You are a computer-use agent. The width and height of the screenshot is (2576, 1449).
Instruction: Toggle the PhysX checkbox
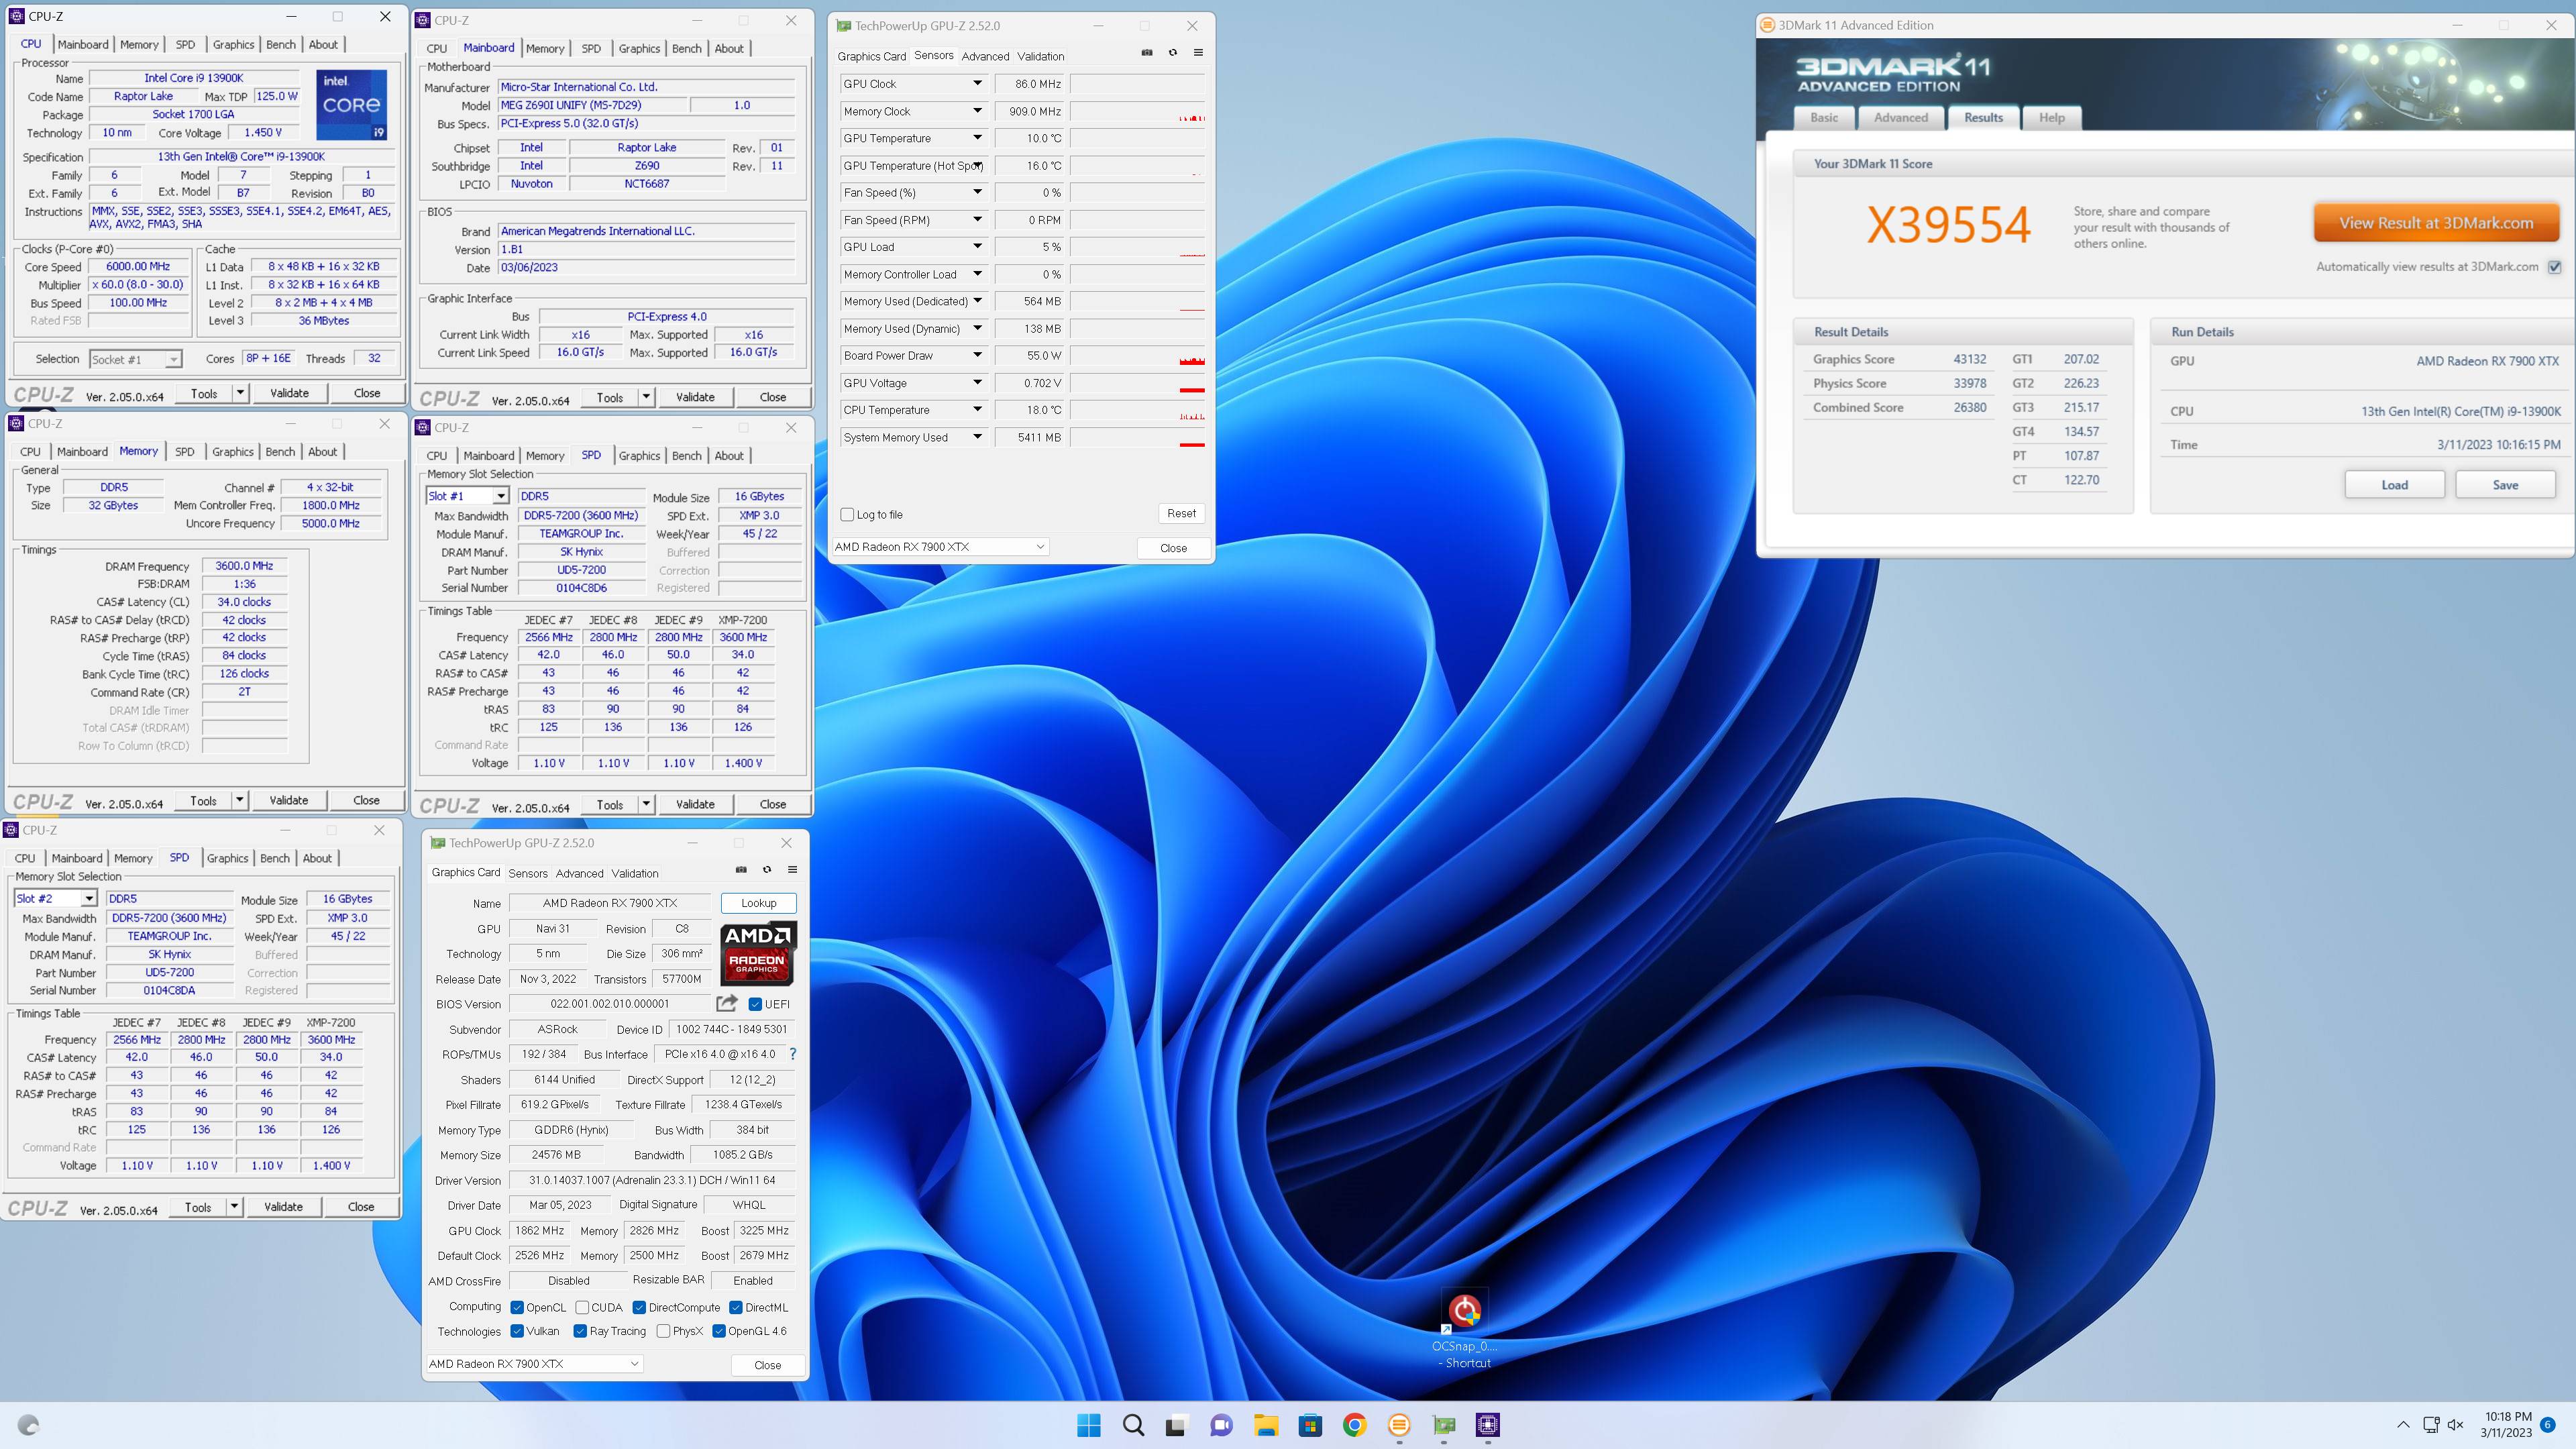point(663,1331)
